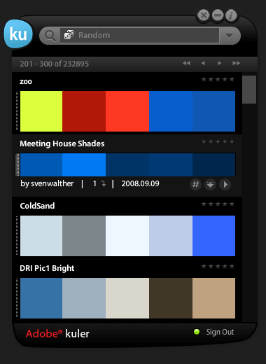Go to the previous results page

[203, 63]
